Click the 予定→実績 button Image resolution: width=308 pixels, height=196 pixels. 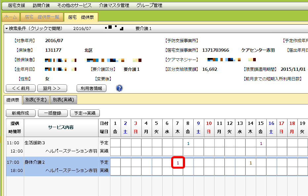[x=85, y=113]
